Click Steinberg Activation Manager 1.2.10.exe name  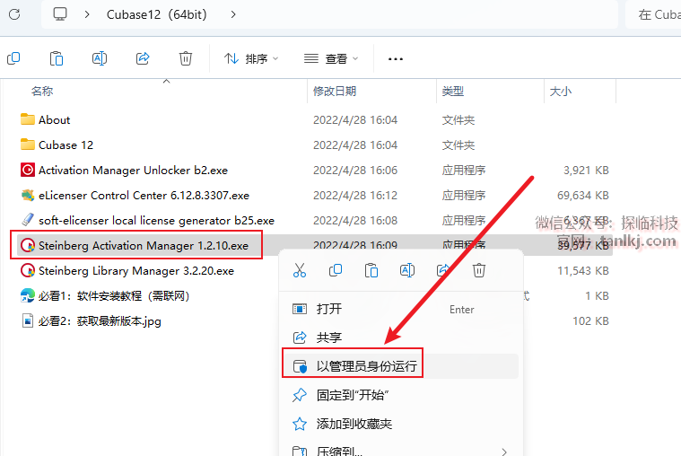[x=144, y=246]
